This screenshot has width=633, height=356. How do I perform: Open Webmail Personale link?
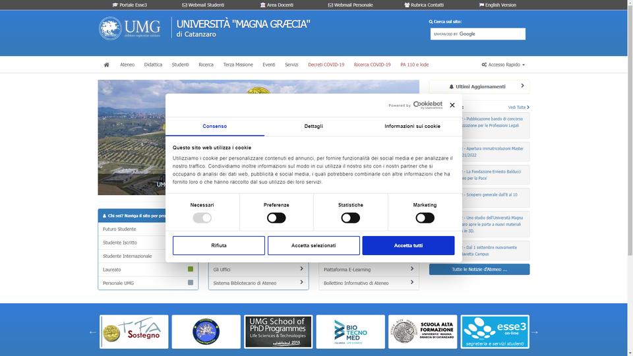350,5
